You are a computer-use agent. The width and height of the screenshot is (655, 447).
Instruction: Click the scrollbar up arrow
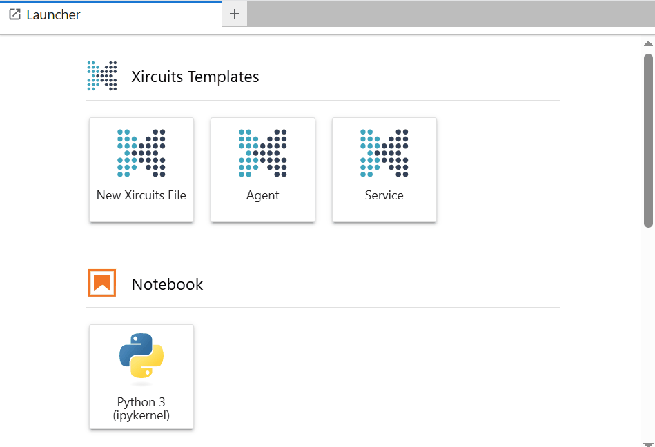(x=648, y=43)
